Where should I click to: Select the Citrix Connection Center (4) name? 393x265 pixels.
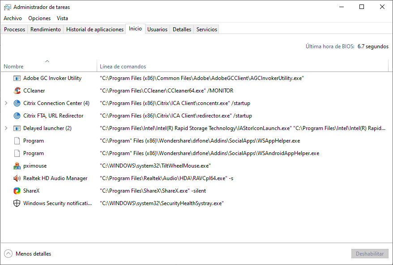56,103
